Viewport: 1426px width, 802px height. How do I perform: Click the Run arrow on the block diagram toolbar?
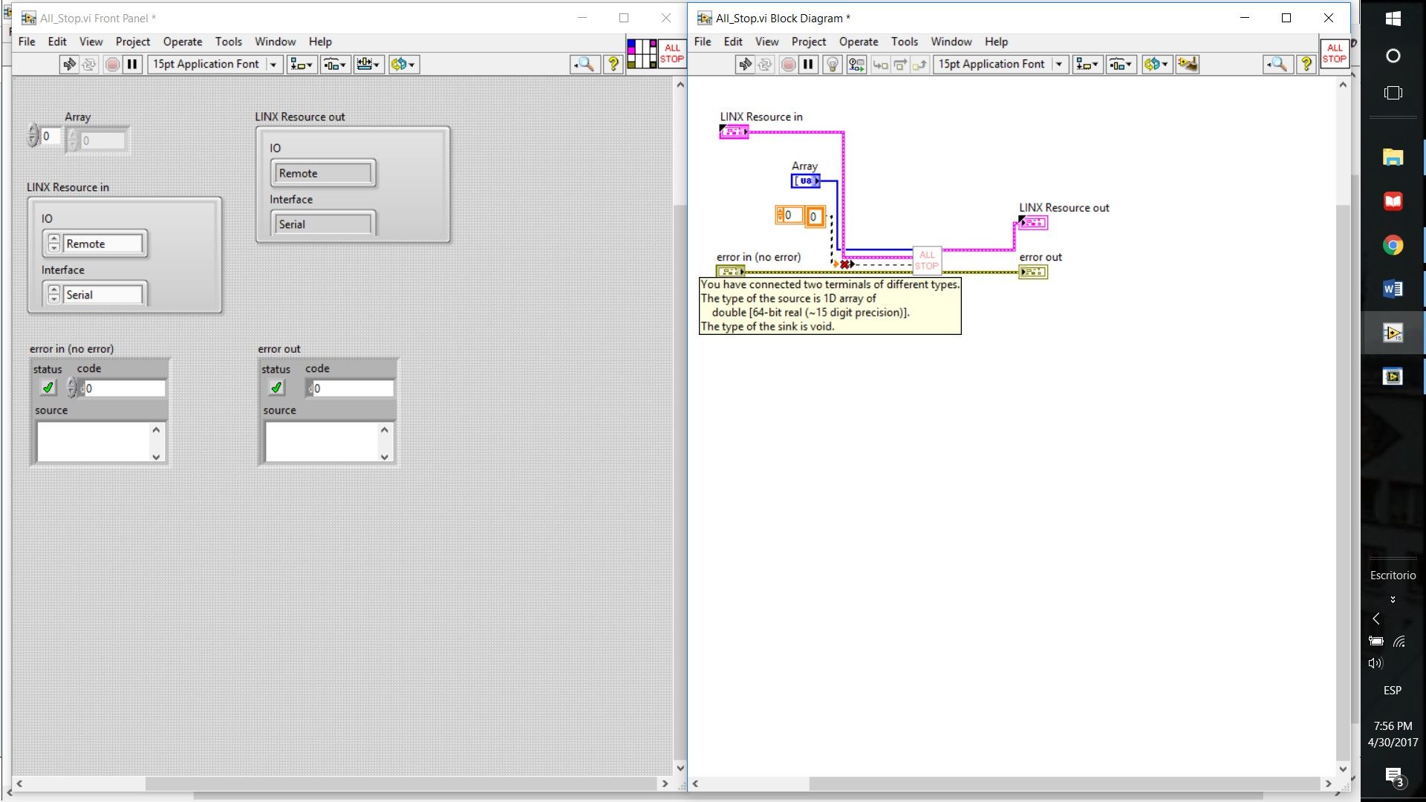point(746,65)
